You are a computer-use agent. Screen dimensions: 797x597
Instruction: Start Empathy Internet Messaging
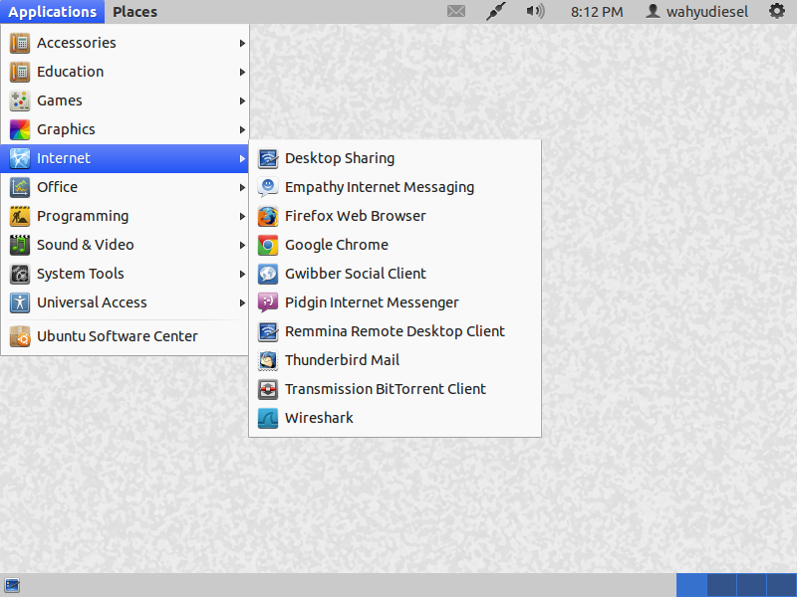[x=395, y=187]
